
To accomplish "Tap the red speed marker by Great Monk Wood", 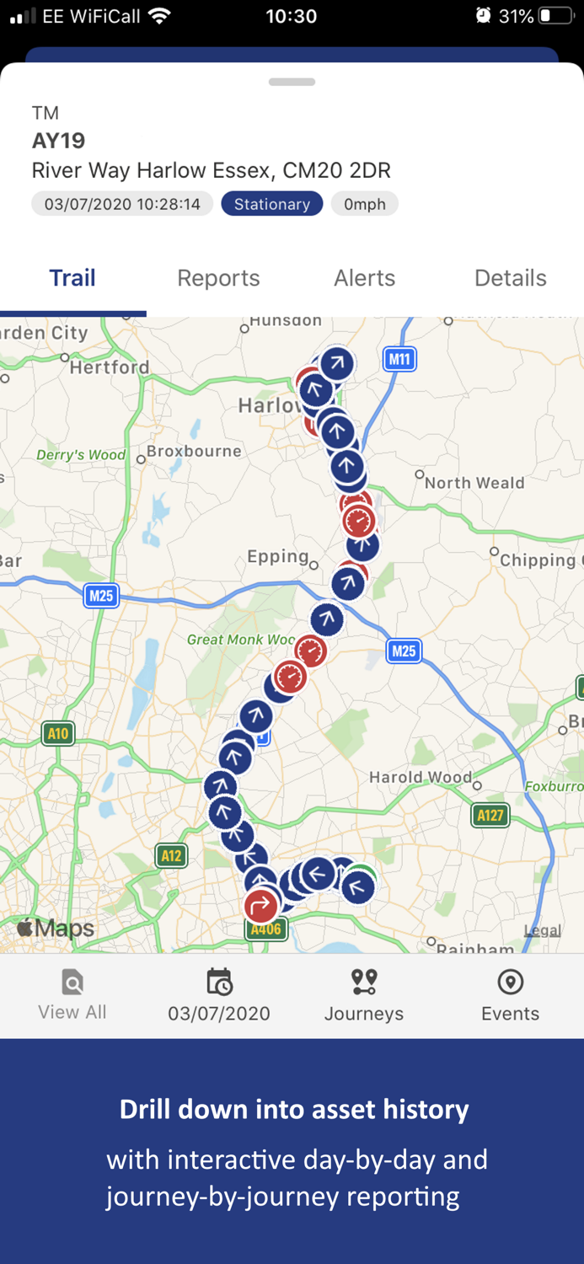I will [310, 651].
